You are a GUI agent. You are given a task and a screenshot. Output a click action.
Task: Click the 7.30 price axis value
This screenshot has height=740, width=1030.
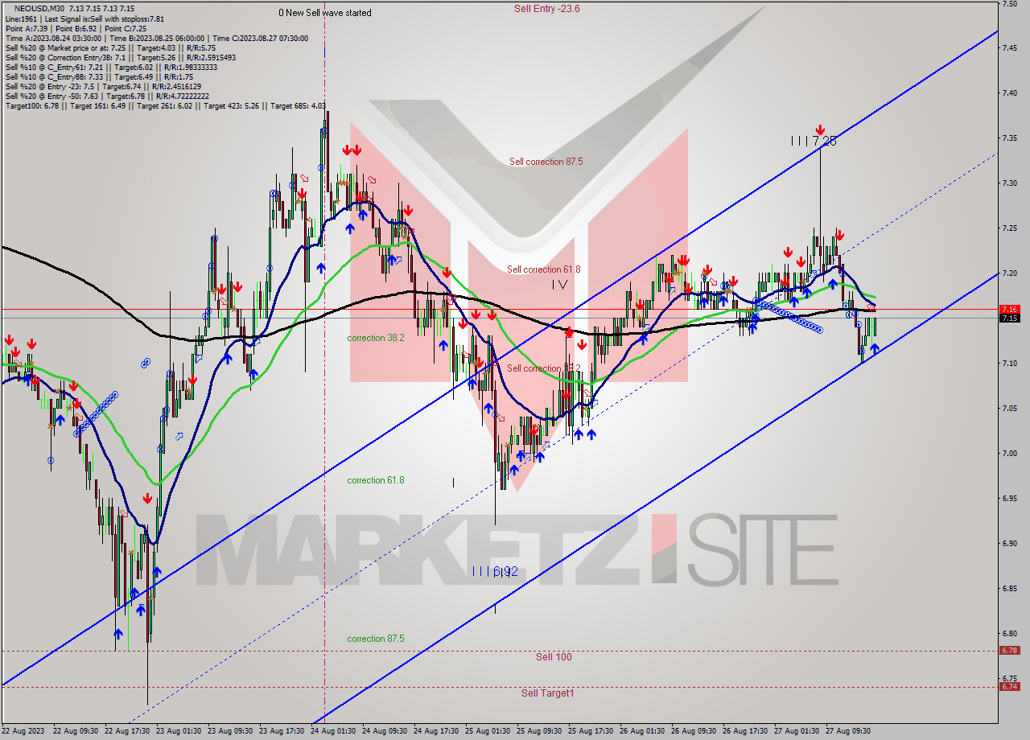pyautogui.click(x=1010, y=183)
